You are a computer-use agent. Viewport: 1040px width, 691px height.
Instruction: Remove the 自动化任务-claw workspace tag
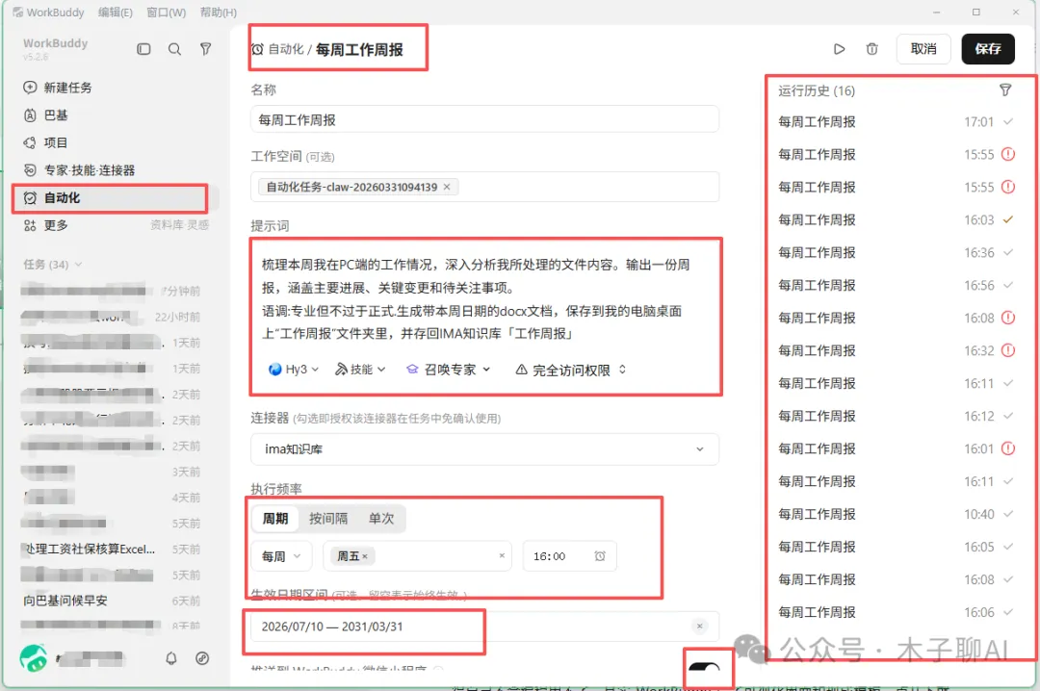[x=447, y=187]
